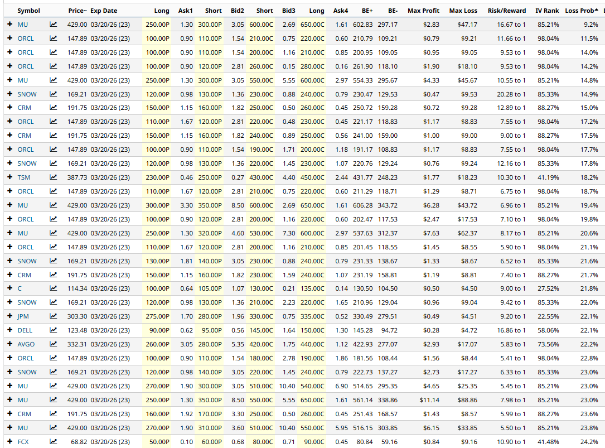The image size is (605, 448).
Task: Select the 41.19% IV Rank cell
Action: 548,177
